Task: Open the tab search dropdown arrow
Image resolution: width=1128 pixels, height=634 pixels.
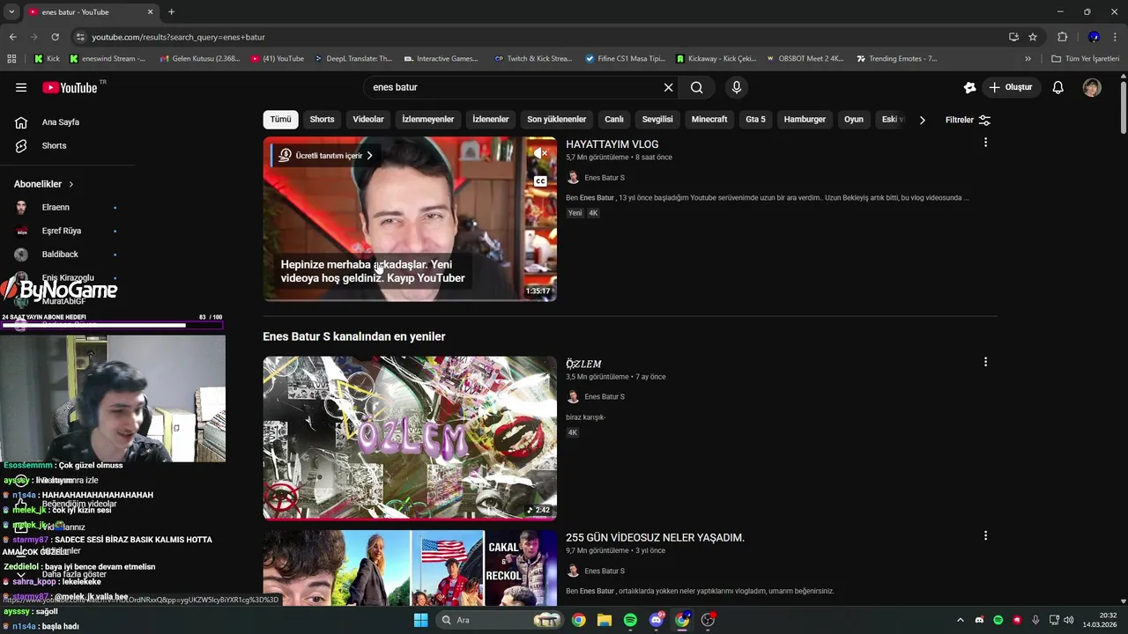Action: pyautogui.click(x=11, y=11)
